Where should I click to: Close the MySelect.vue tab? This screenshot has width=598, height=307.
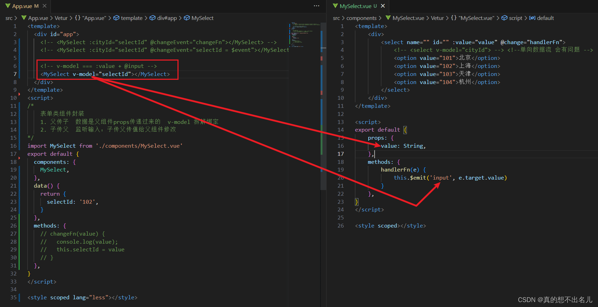click(x=383, y=6)
